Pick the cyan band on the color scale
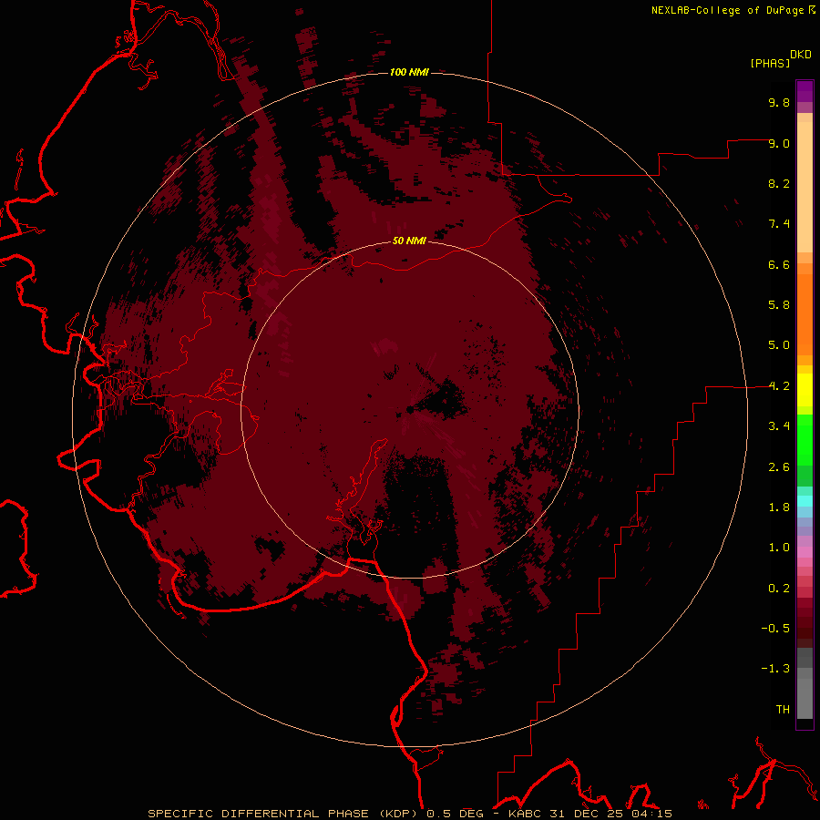 (805, 501)
